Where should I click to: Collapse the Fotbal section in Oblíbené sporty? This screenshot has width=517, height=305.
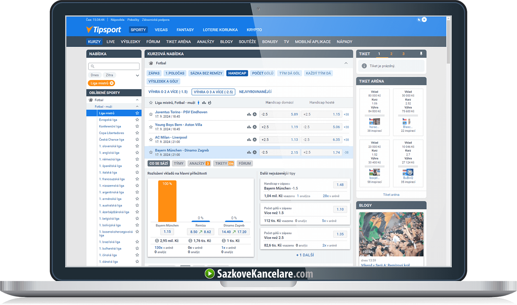pos(137,100)
